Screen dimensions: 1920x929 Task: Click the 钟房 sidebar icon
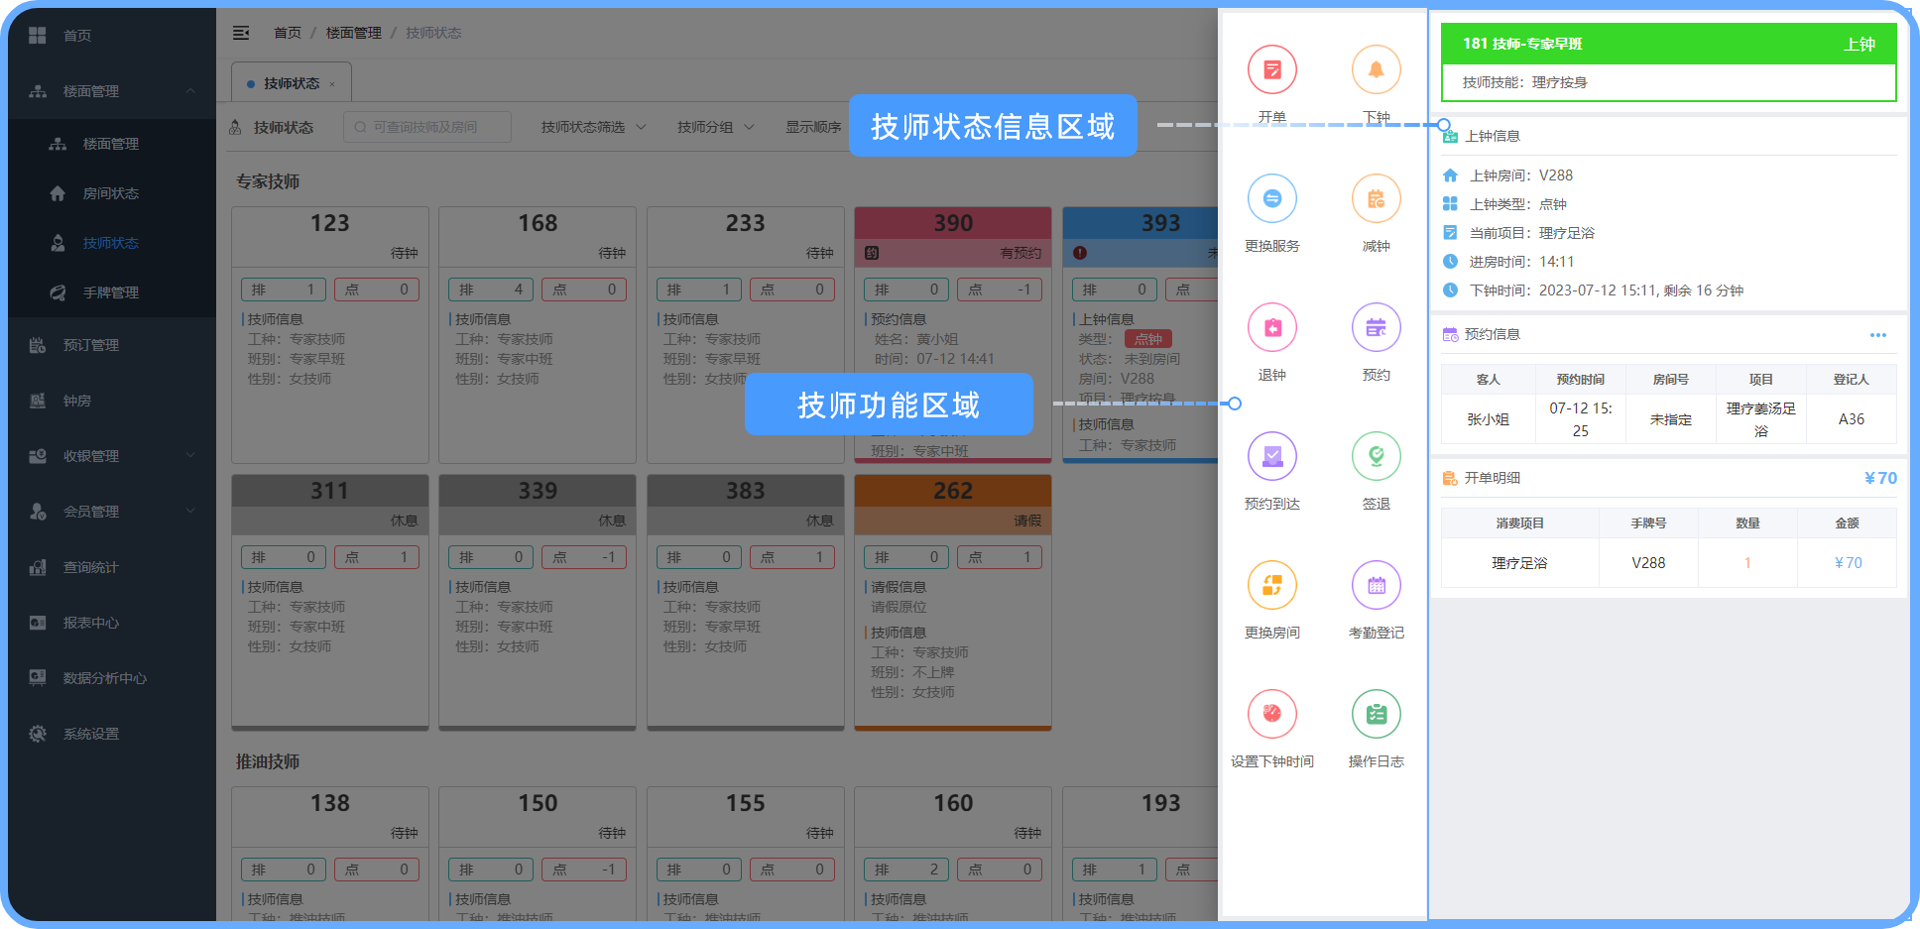pos(38,401)
